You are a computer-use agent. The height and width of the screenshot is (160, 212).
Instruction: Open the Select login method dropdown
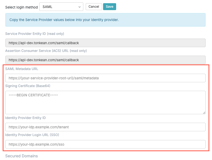pos(61,7)
